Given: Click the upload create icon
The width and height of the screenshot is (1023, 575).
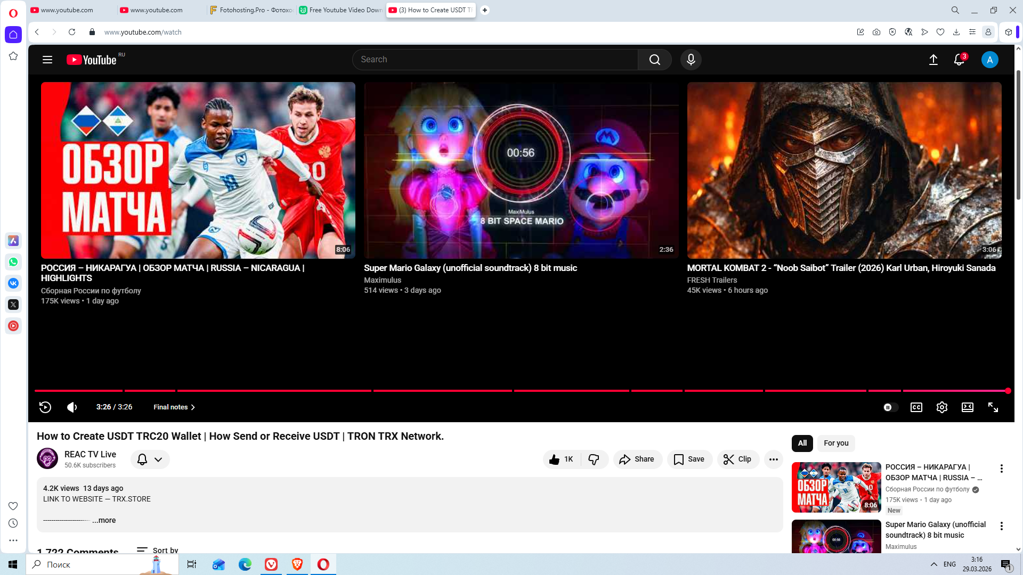Looking at the screenshot, I should [x=933, y=60].
